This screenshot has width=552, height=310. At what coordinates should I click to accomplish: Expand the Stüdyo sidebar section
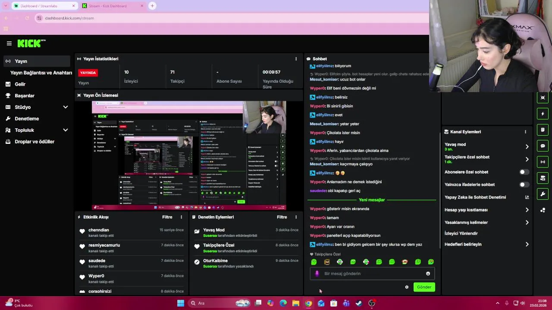coord(66,107)
